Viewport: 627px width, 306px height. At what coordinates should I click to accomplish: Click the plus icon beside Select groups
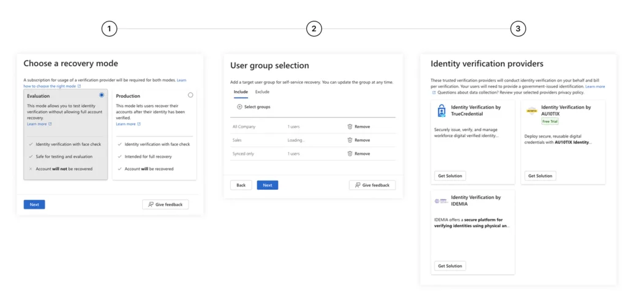(239, 107)
